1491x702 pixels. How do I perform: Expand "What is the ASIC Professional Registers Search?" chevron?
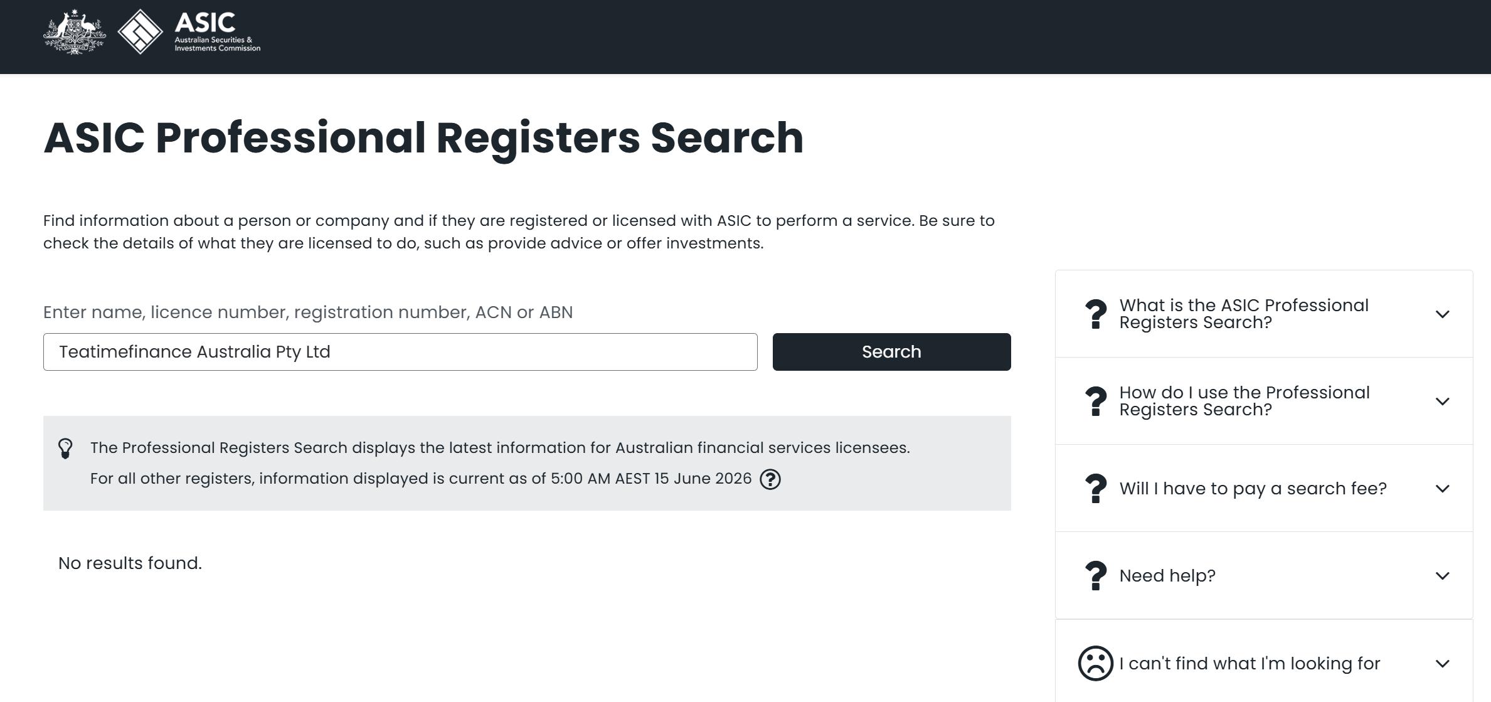pos(1442,314)
